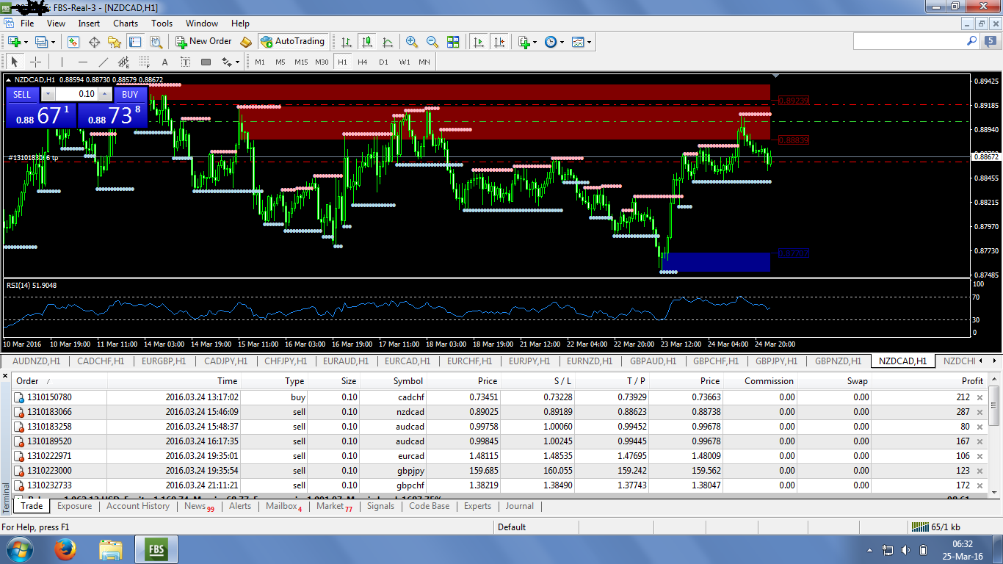Screen dimensions: 1003x564
Task: Toggle chart Auto Scroll
Action: click(479, 42)
